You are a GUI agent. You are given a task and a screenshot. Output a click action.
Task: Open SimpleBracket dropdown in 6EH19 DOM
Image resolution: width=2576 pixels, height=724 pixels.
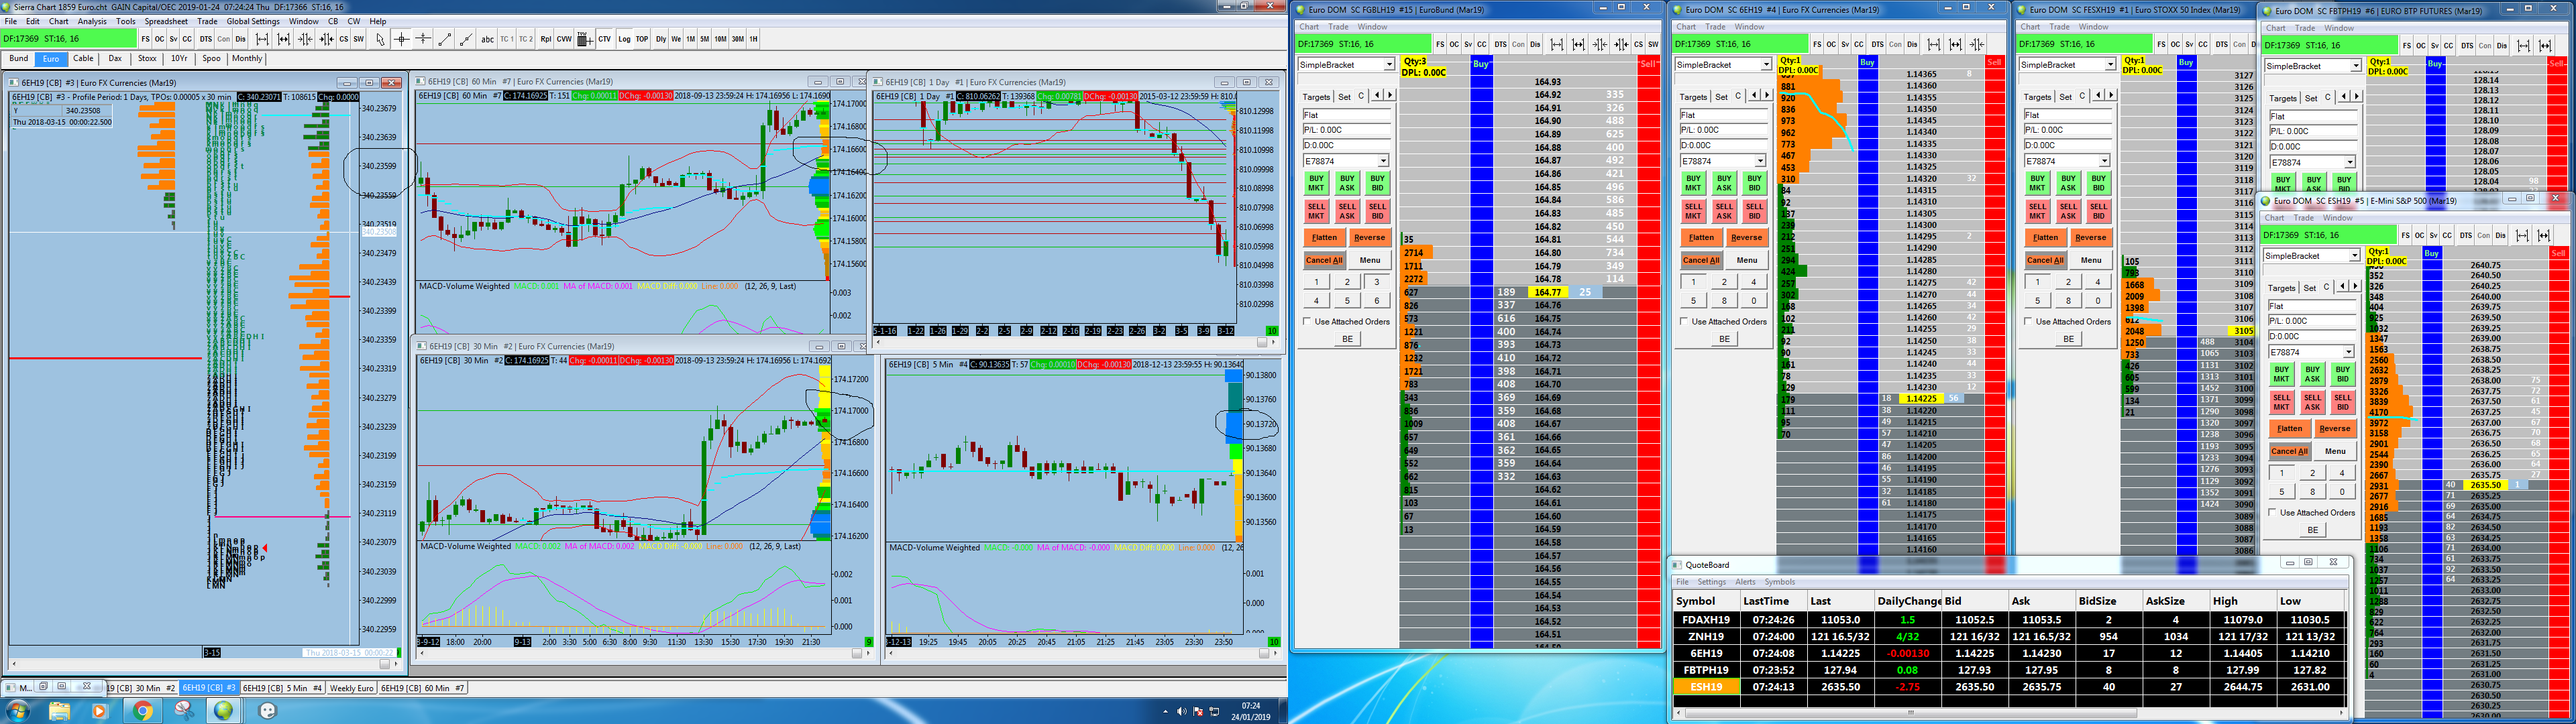click(1766, 64)
